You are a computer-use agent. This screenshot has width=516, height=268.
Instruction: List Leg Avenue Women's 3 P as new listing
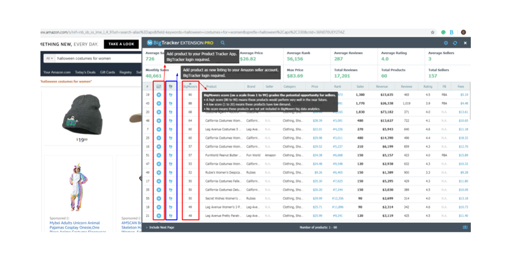pos(171,207)
